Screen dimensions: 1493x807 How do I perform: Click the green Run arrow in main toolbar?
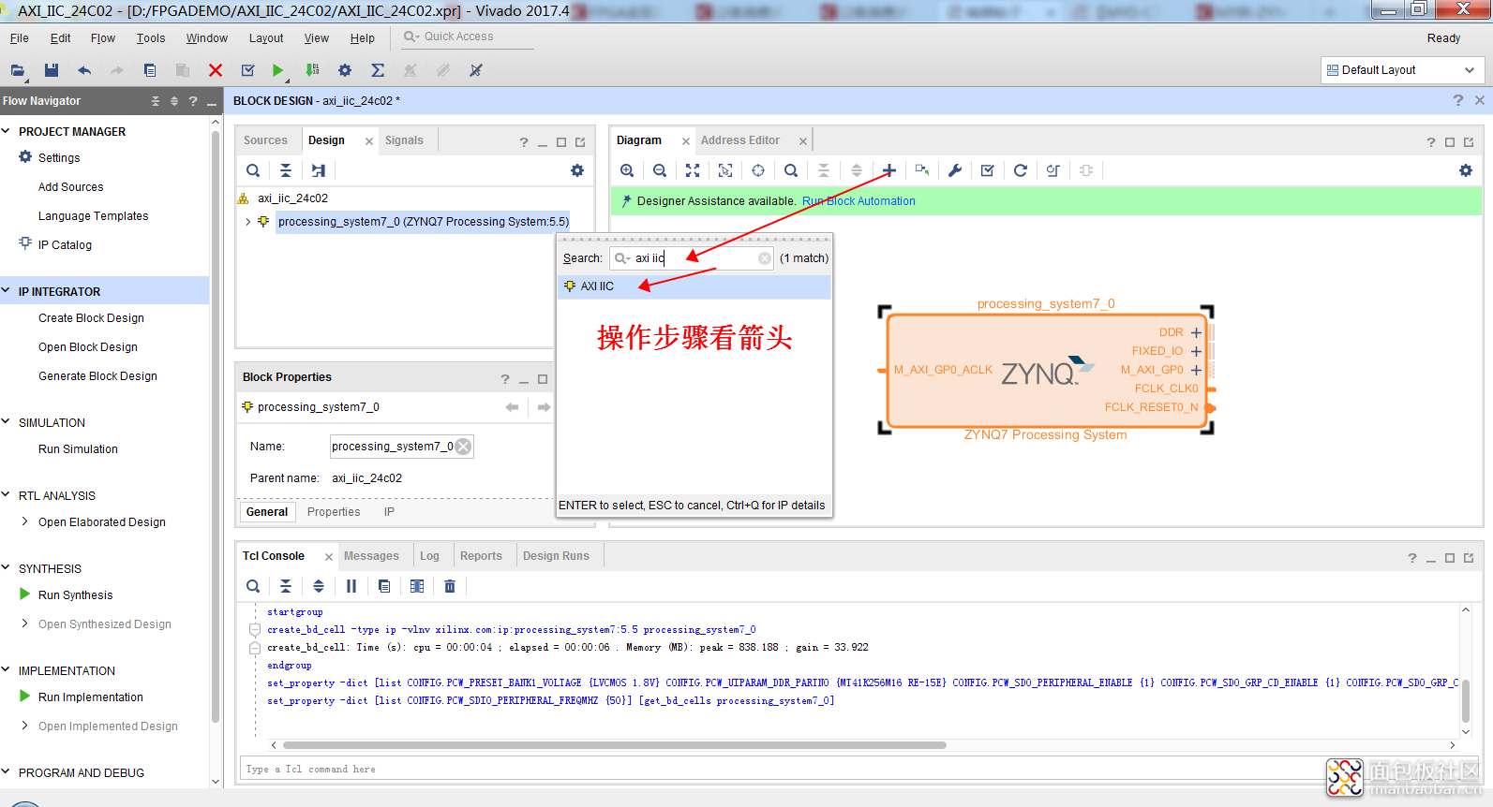point(277,70)
